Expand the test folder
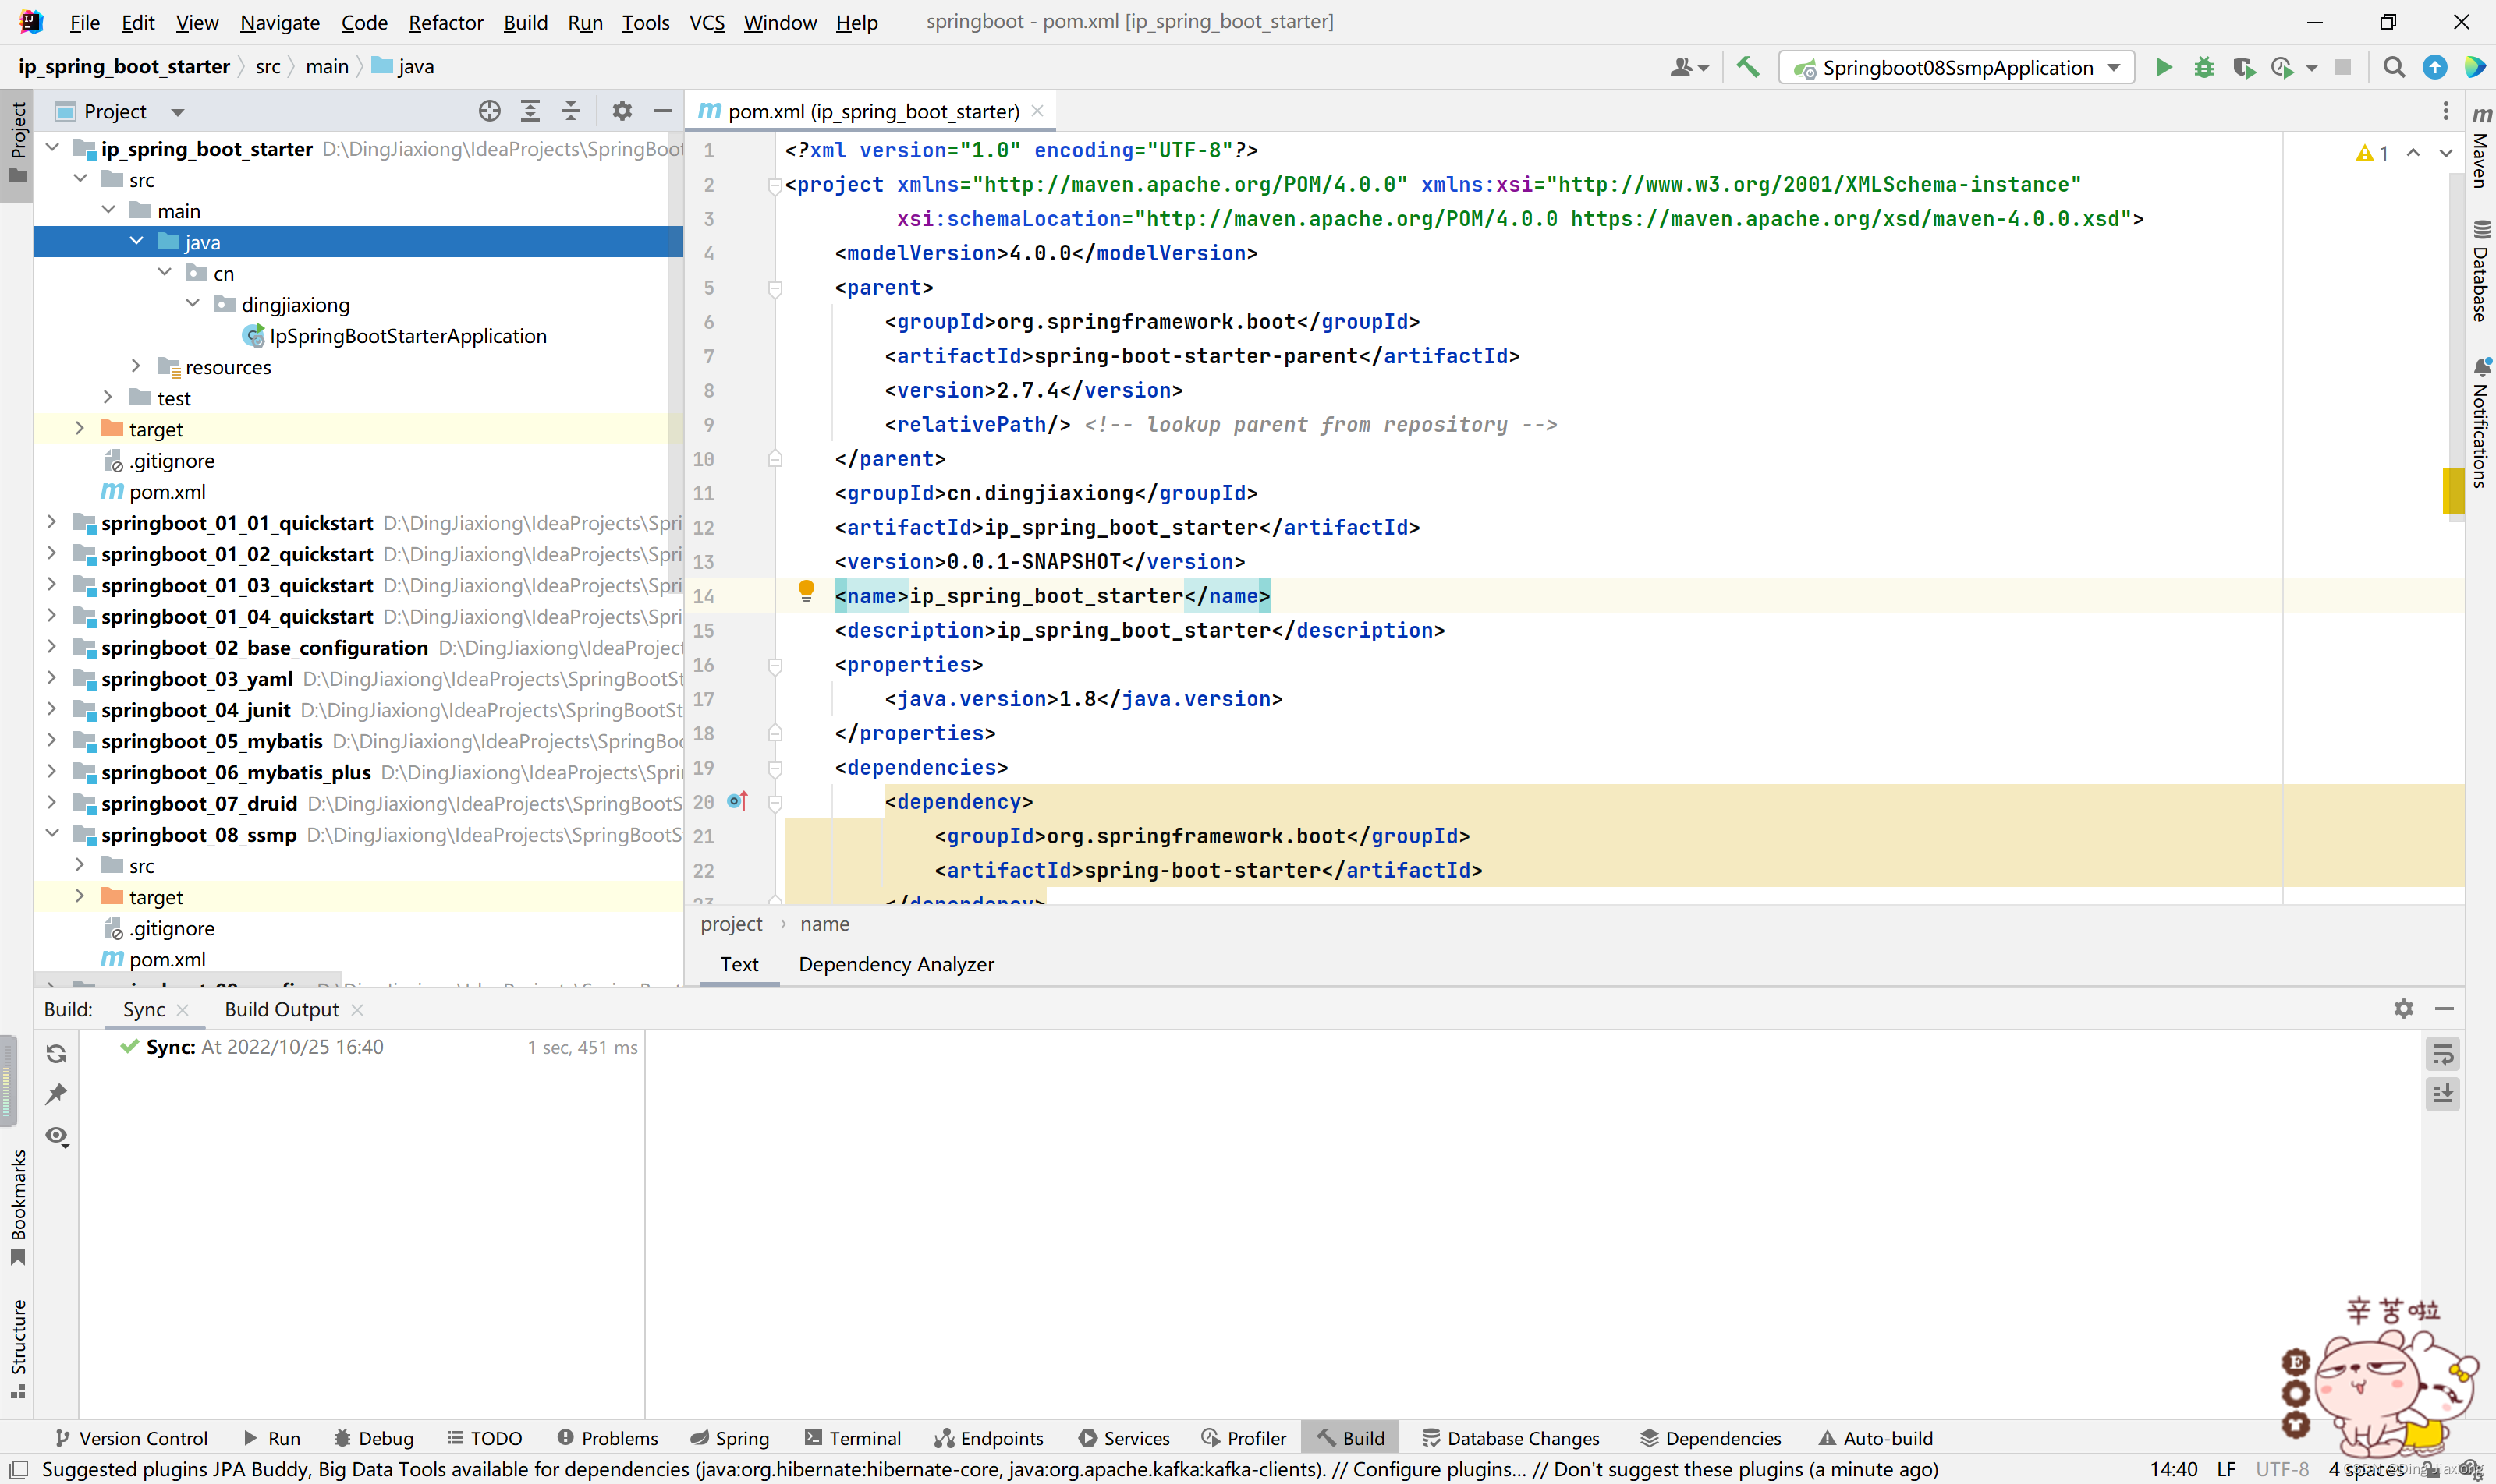Image resolution: width=2496 pixels, height=1484 pixels. tap(108, 397)
